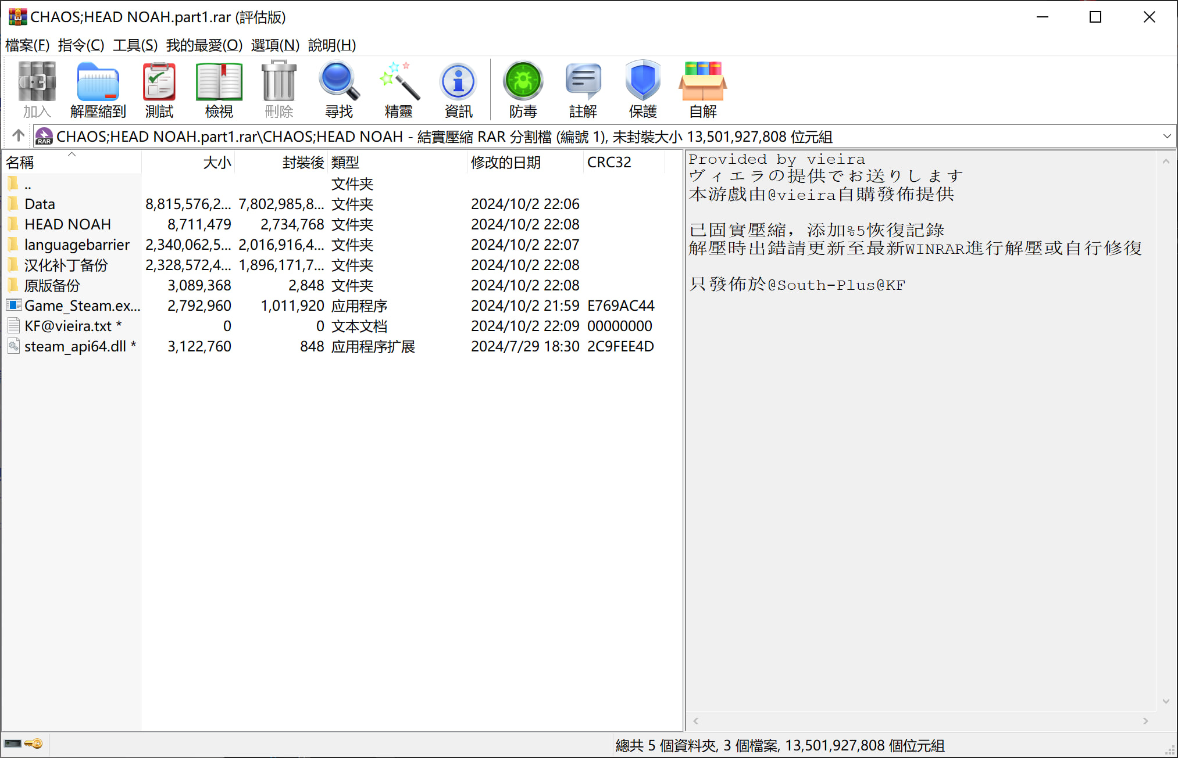The image size is (1178, 758).
Task: Sort by the 名稱 column header
Action: (x=20, y=163)
